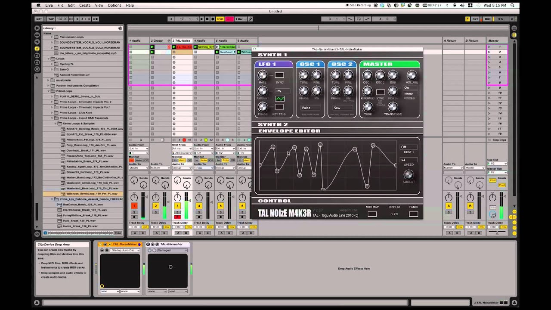Expand the musicradar folder
This screenshot has width=551, height=310.
[x=48, y=80]
